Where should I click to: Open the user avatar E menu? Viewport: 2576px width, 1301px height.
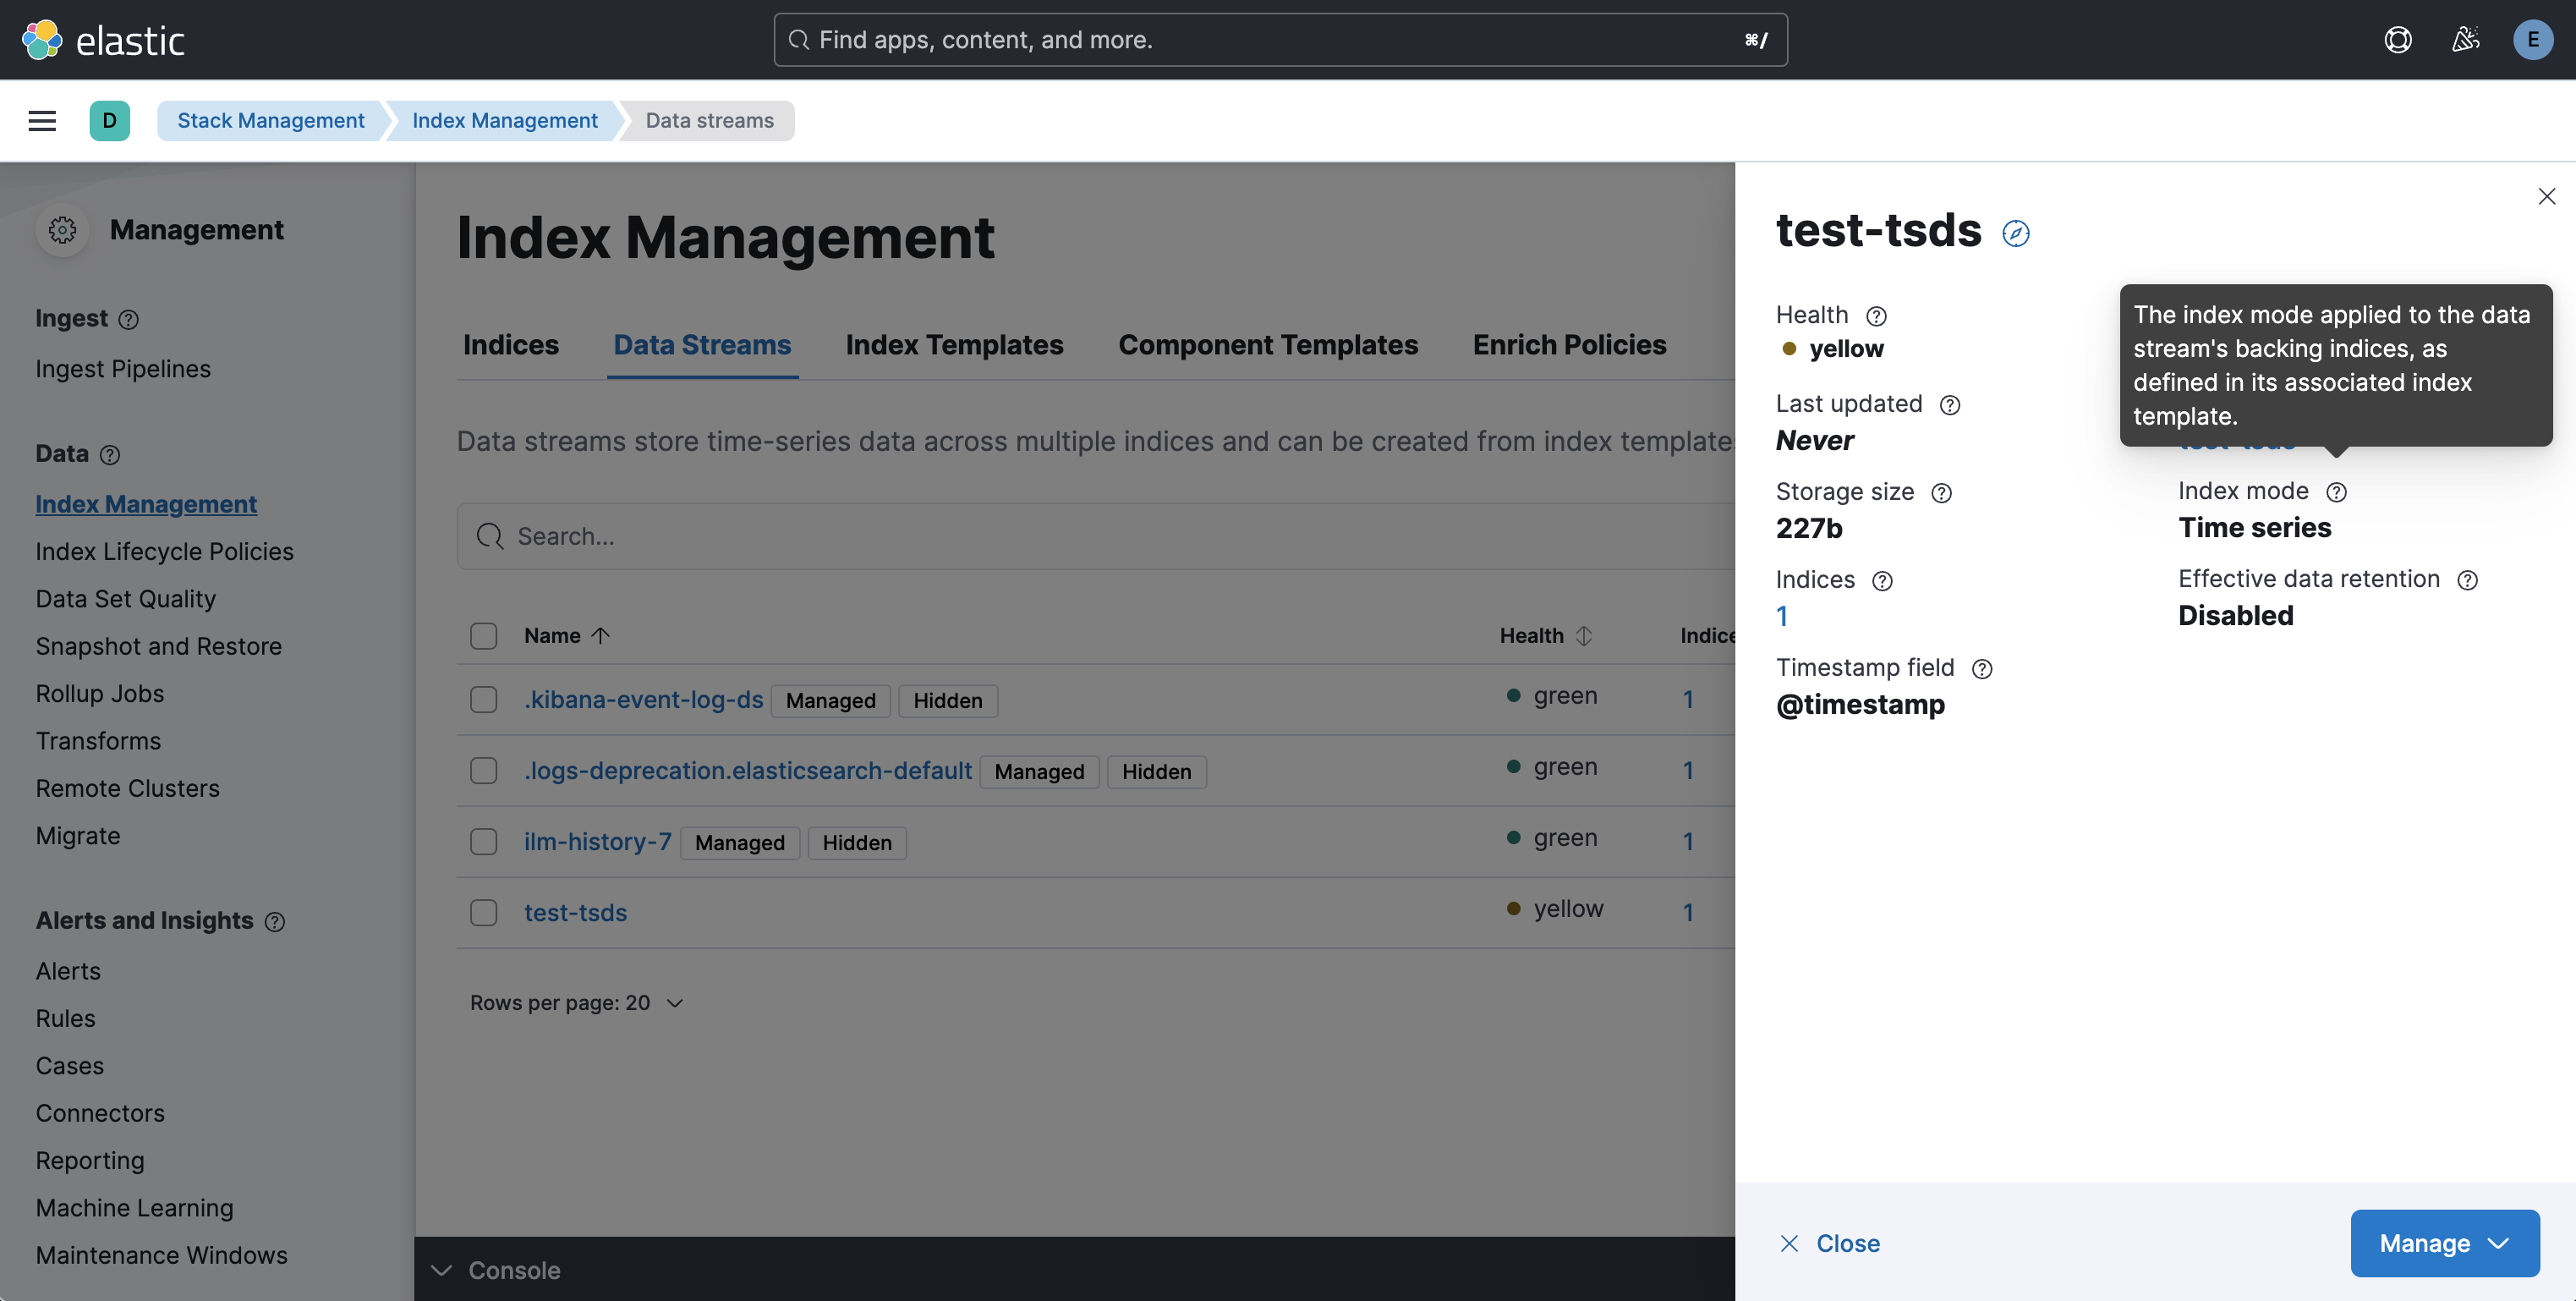click(x=2532, y=40)
